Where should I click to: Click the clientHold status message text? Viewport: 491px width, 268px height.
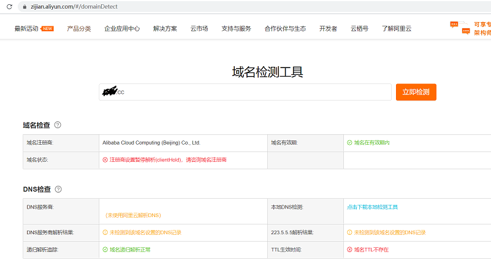[x=168, y=160]
